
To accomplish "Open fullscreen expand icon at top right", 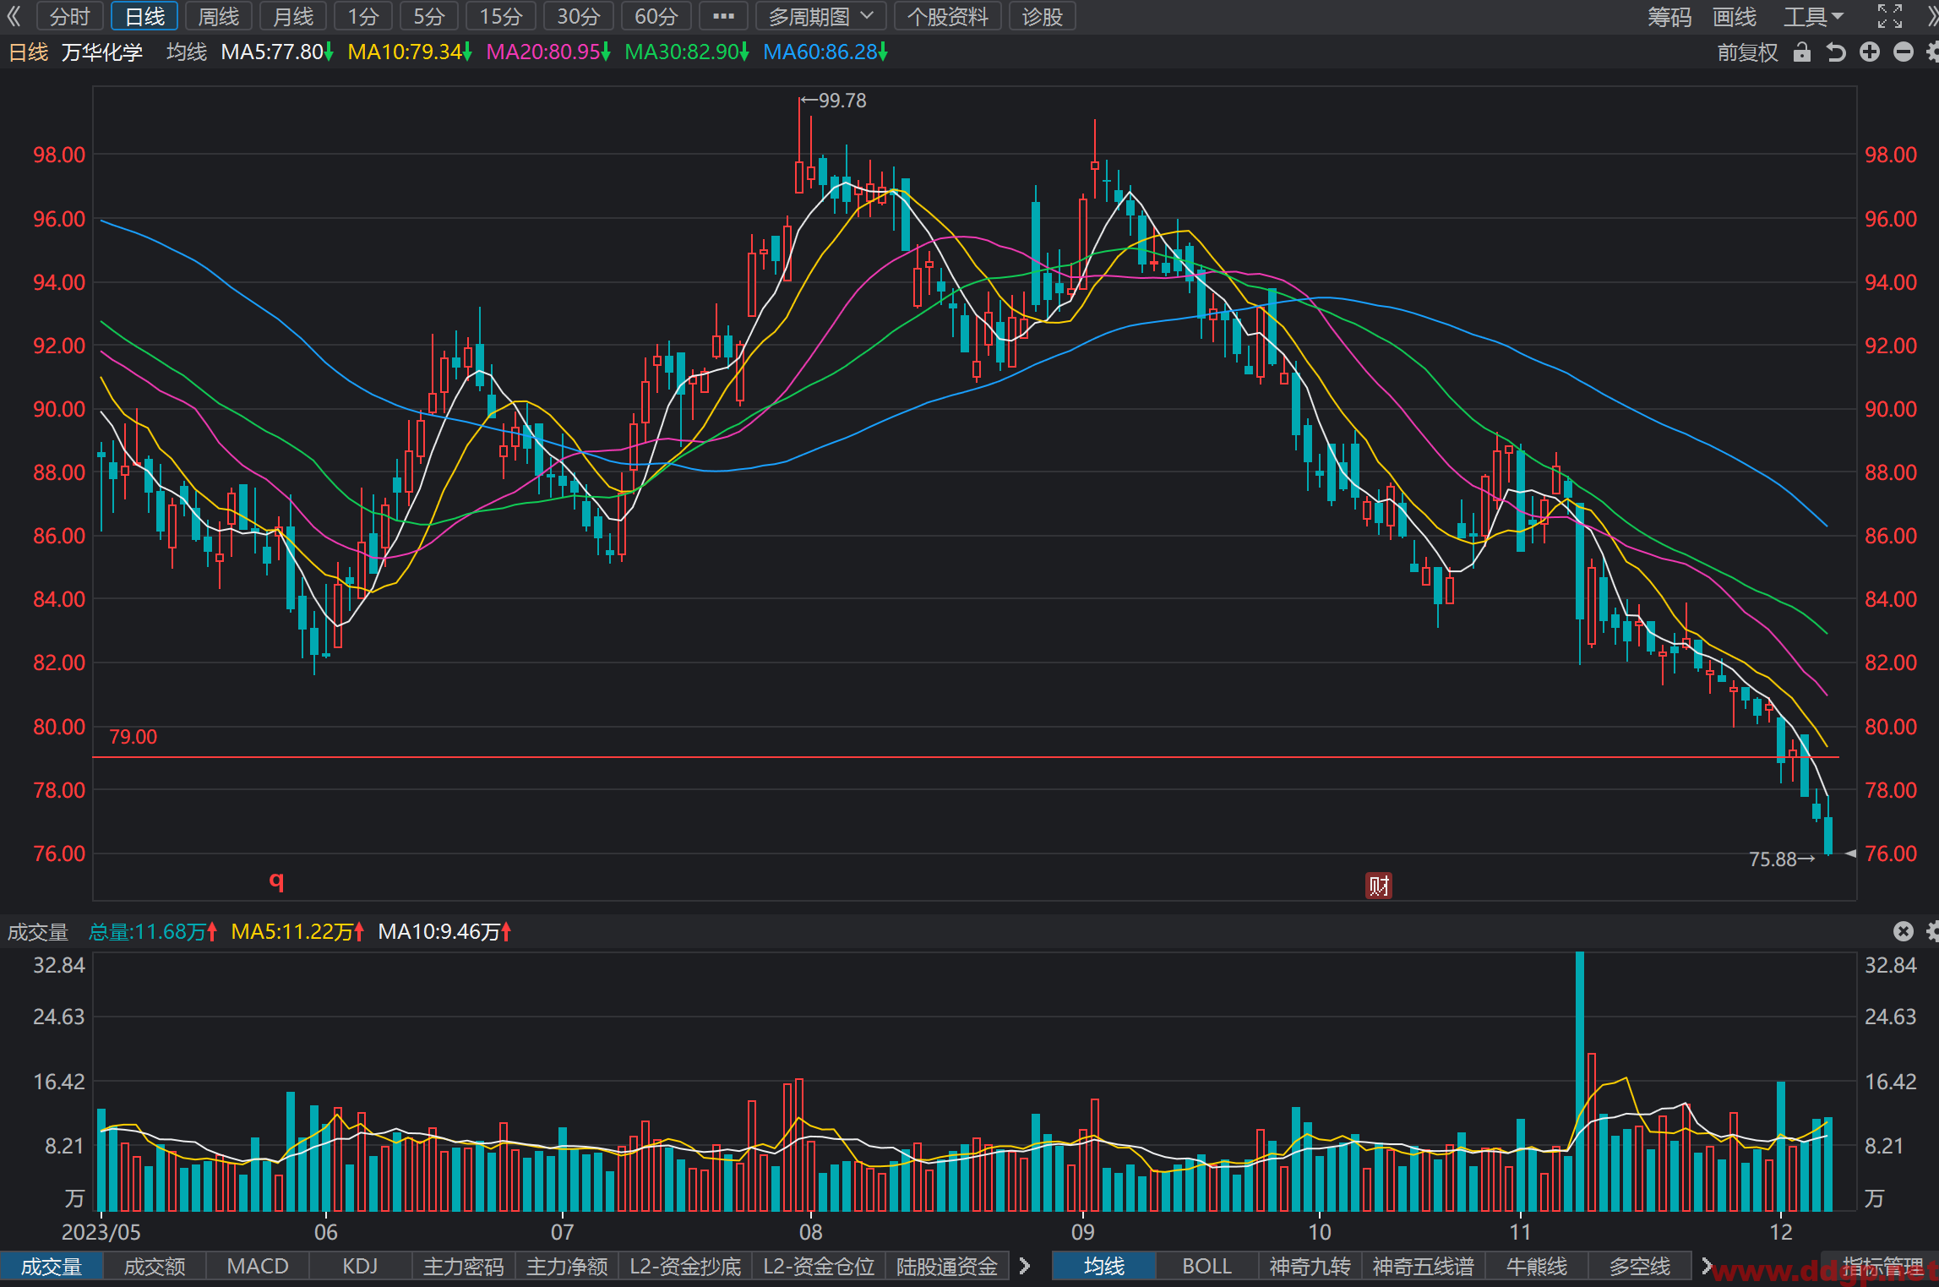I will [1890, 16].
